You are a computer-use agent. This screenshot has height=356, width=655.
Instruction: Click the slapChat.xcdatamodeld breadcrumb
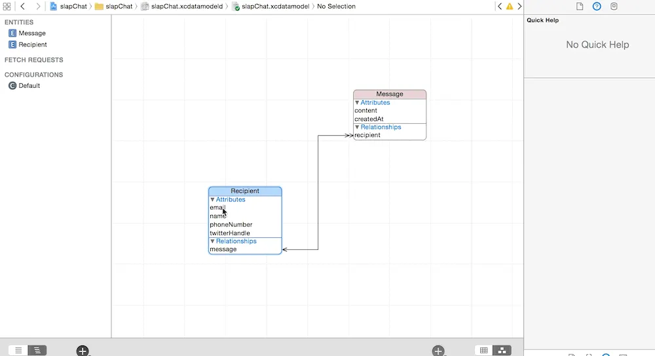(x=181, y=7)
